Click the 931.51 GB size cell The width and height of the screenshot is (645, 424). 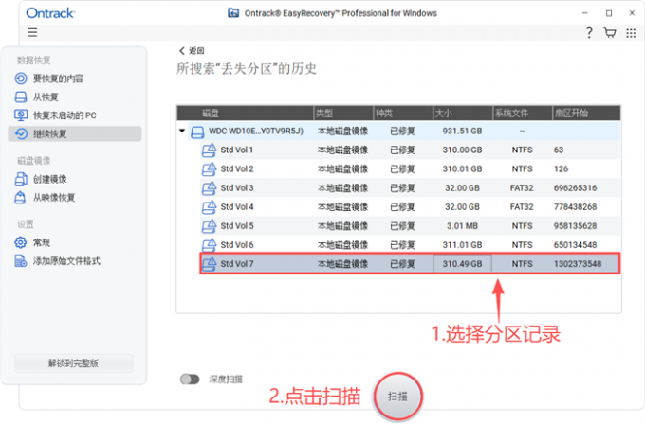(x=462, y=132)
